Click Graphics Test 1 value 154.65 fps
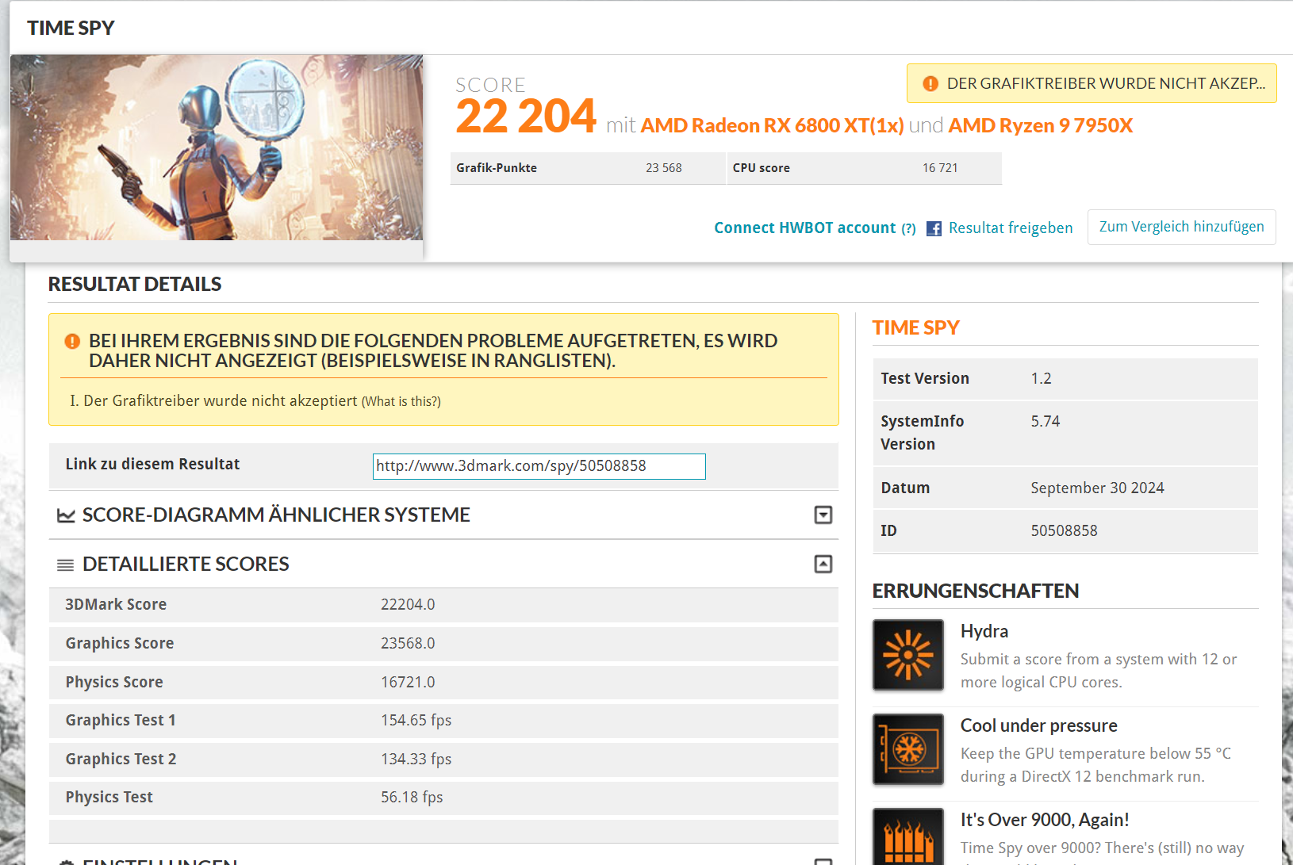 click(x=416, y=720)
